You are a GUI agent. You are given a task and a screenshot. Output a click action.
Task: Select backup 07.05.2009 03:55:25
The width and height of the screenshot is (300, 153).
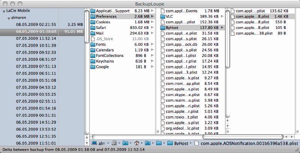coord(36,94)
